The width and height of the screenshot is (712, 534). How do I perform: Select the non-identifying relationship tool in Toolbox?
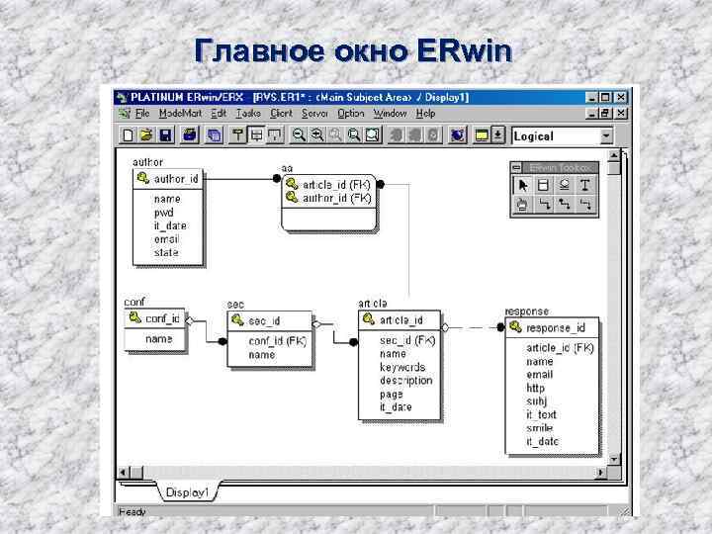pyautogui.click(x=584, y=205)
